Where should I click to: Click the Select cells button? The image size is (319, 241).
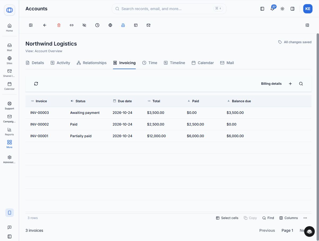[227, 218]
